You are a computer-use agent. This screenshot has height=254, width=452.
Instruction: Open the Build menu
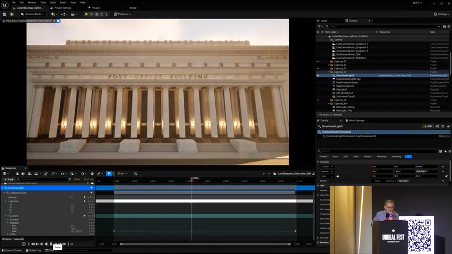(53, 2)
